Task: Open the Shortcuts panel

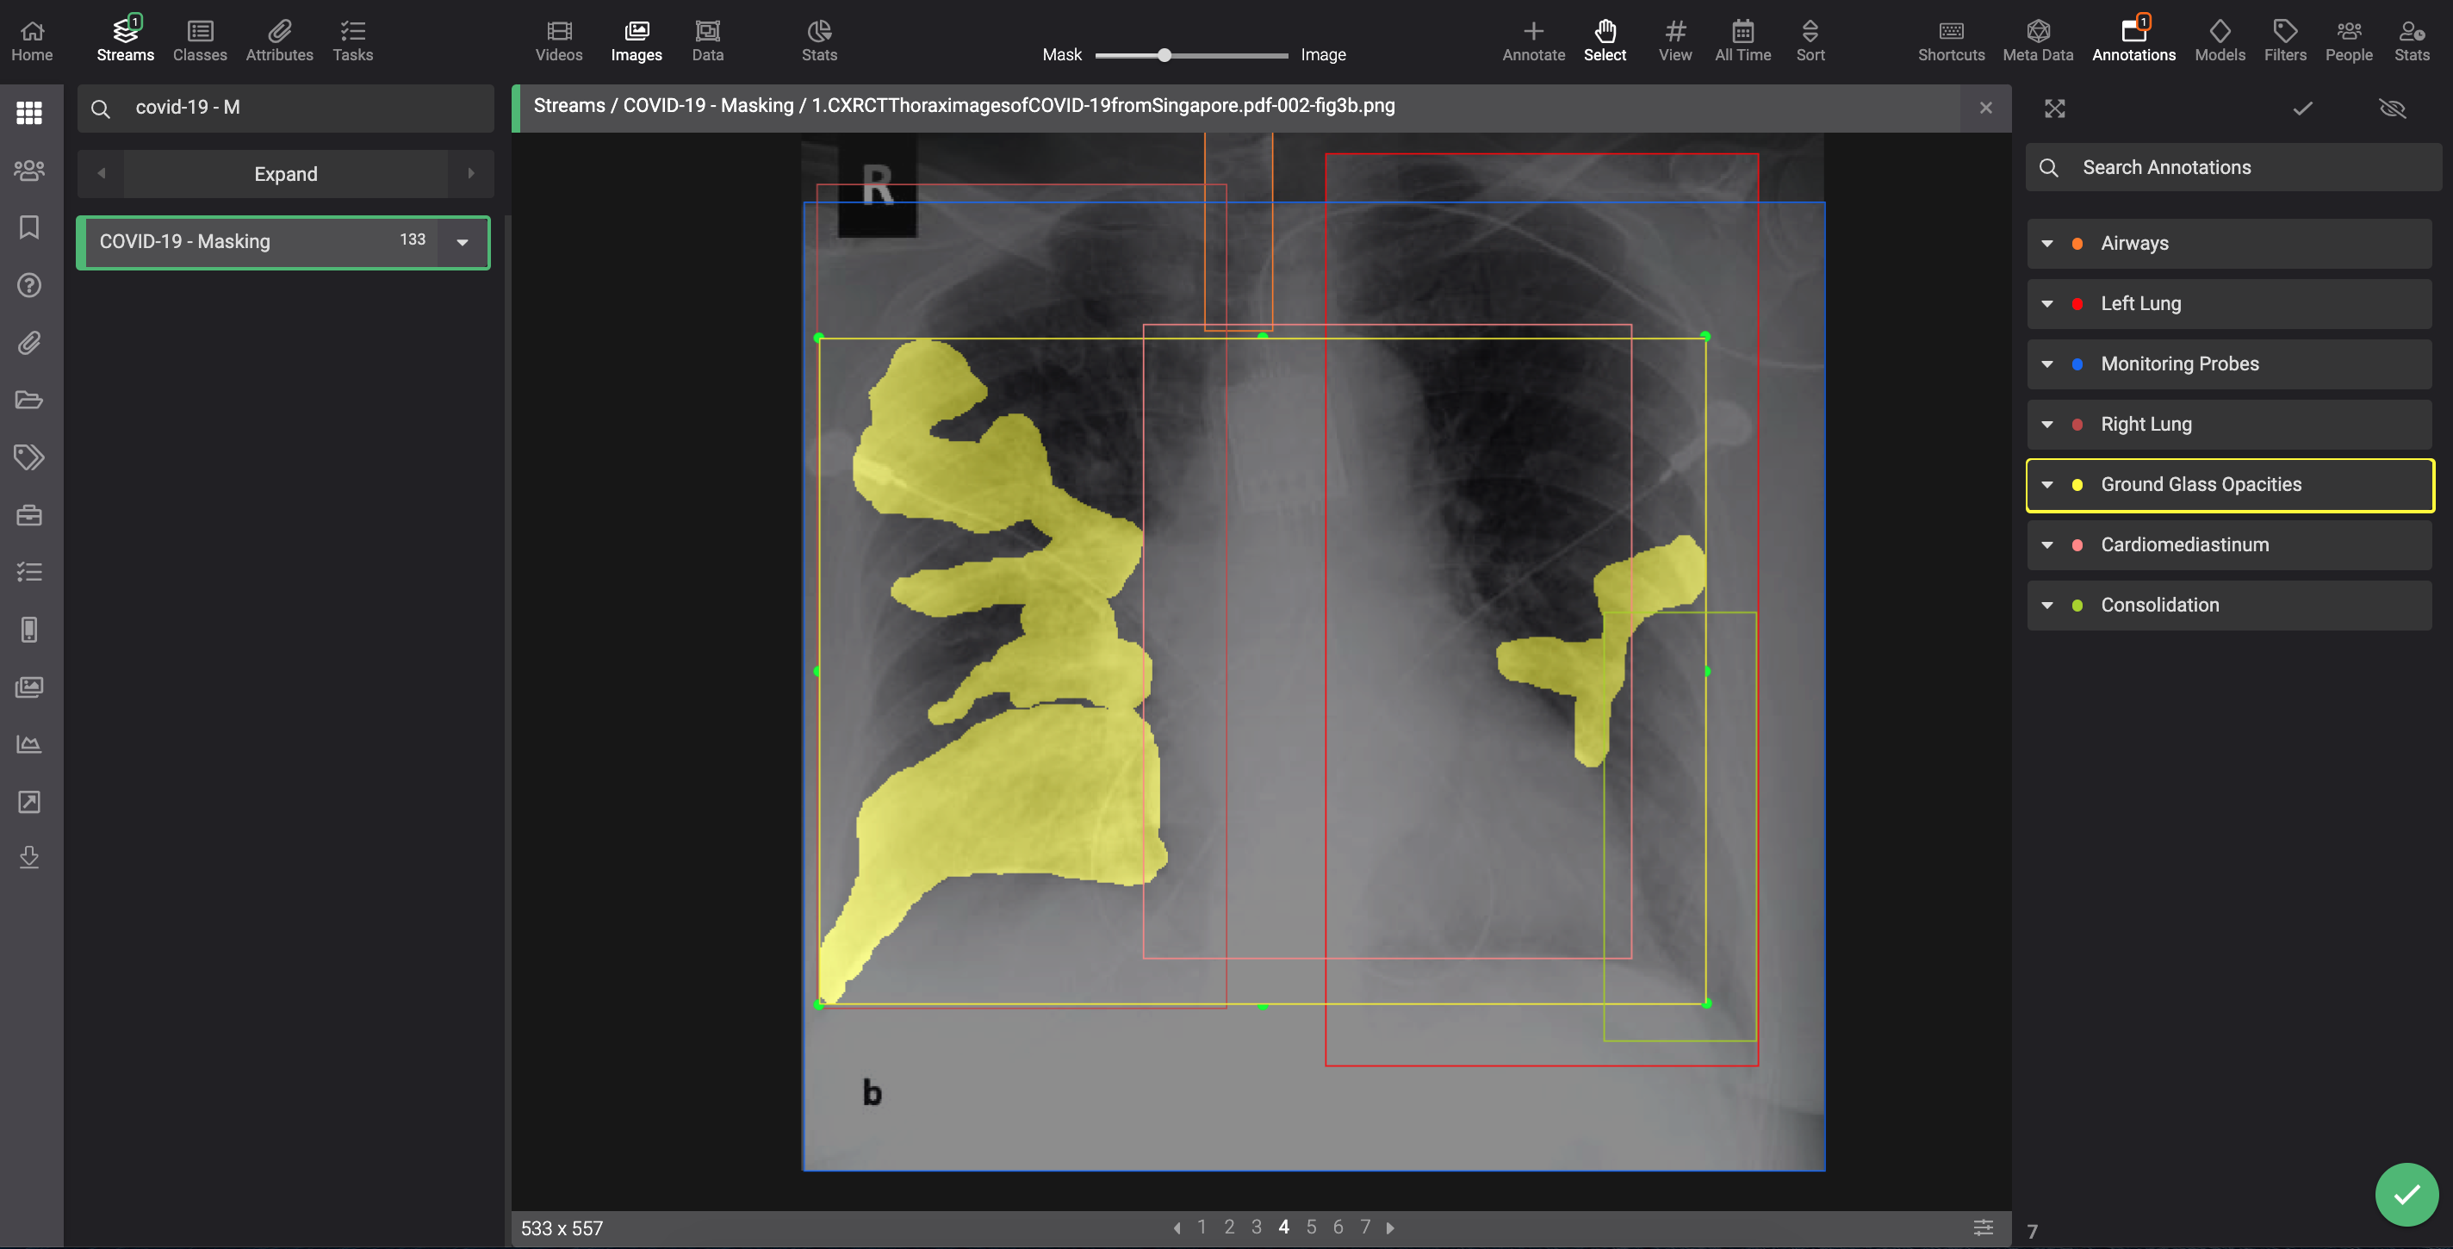Action: (x=1950, y=41)
